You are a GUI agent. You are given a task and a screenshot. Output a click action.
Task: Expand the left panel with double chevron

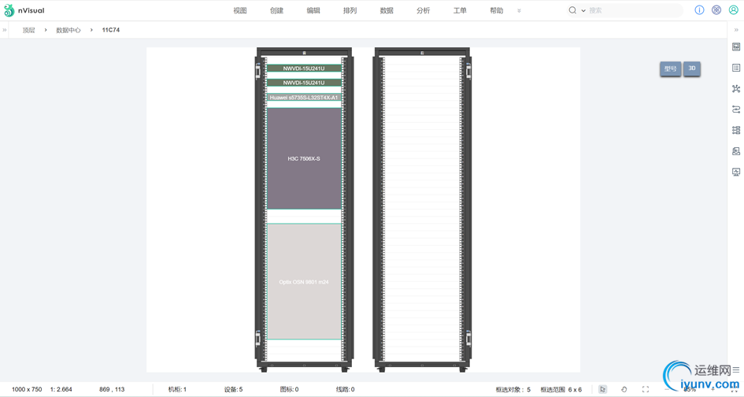coord(5,30)
